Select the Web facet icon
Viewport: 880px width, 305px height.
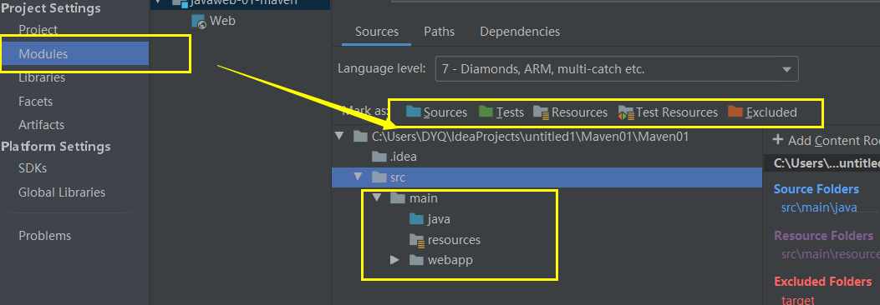199,22
